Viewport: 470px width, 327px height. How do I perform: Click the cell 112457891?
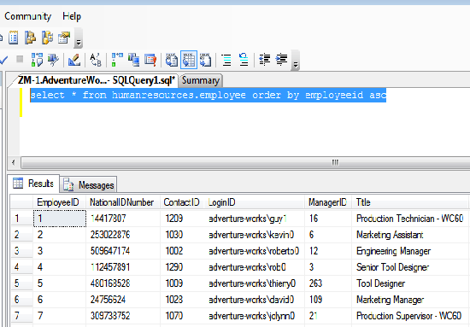click(123, 267)
